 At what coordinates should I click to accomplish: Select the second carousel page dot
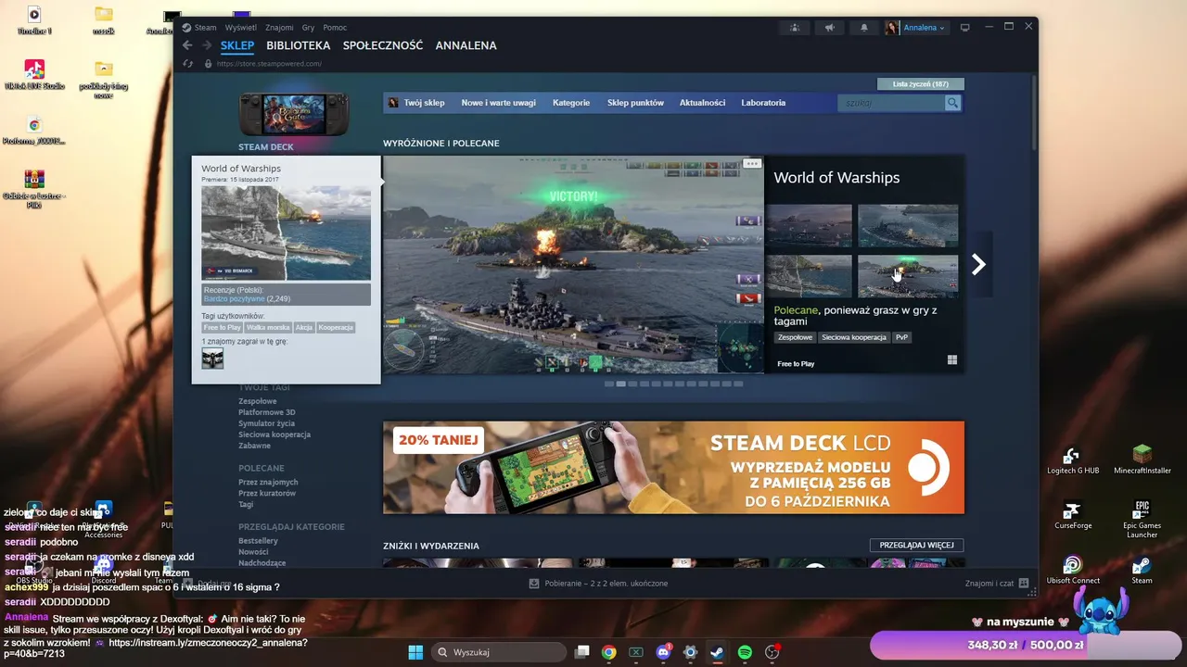620,384
